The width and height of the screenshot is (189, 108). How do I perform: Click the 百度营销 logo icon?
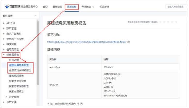point(7,6)
